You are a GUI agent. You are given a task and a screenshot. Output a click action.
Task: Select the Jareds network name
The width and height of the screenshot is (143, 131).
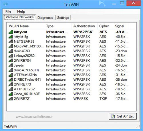[x=19, y=65]
